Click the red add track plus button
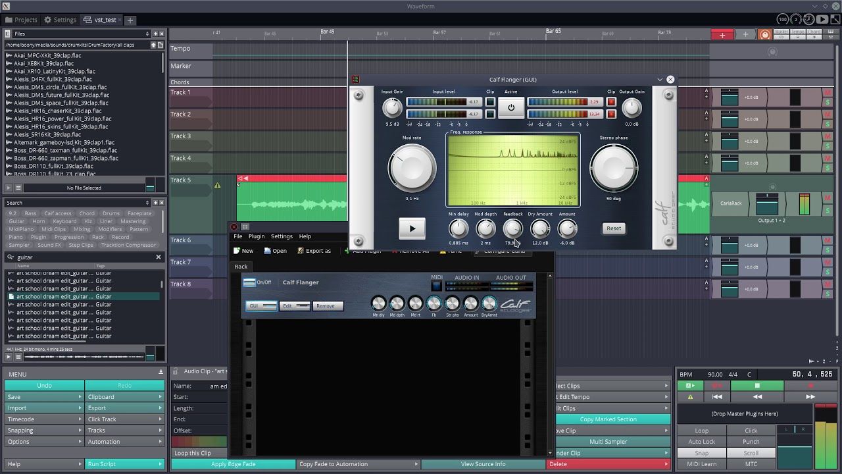Image resolution: width=842 pixels, height=474 pixels. (x=722, y=35)
